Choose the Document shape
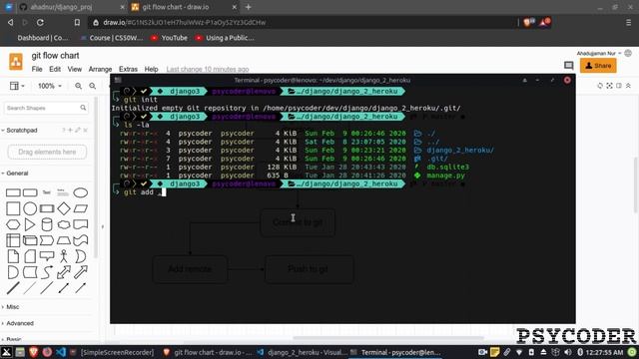The height and width of the screenshot is (359, 639). pyautogui.click(x=81, y=224)
